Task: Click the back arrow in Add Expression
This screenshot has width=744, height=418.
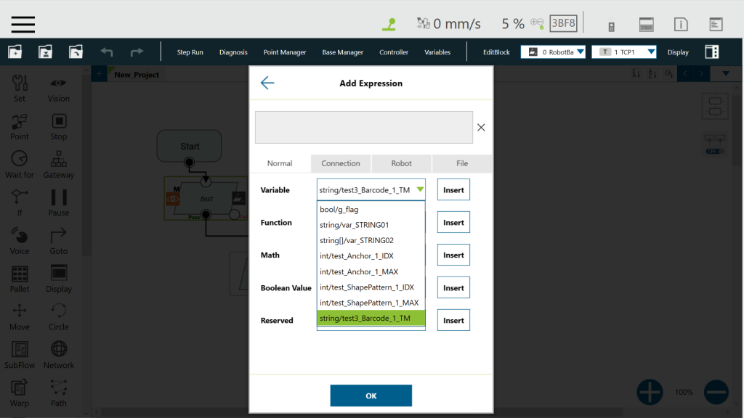Action: 267,83
